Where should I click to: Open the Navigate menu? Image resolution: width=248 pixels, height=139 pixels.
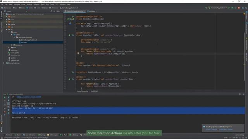[17, 4]
